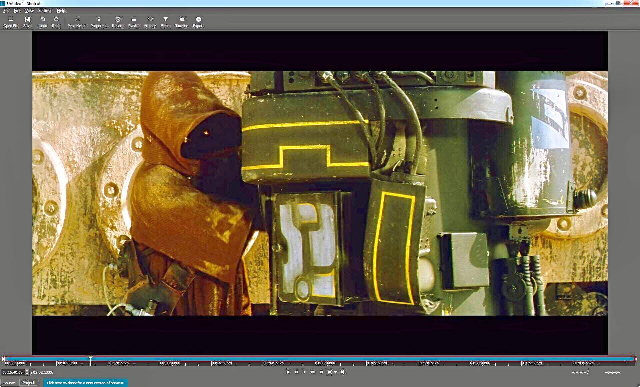Switch to the Source tab
The width and height of the screenshot is (640, 387).
tap(9, 383)
